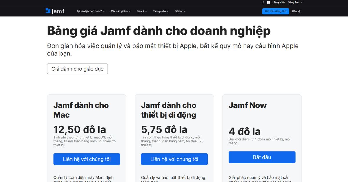Expand the Tại sao lại chọn Jamf? menu

click(x=91, y=11)
